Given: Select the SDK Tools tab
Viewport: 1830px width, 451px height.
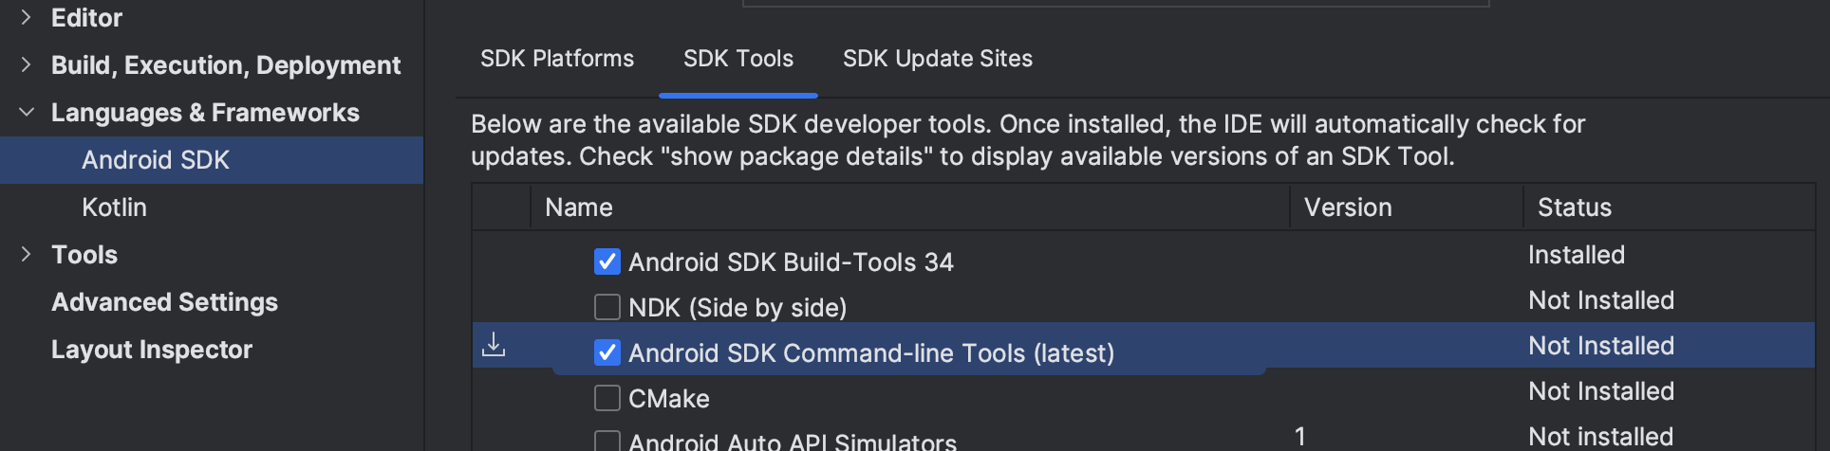Looking at the screenshot, I should (738, 59).
